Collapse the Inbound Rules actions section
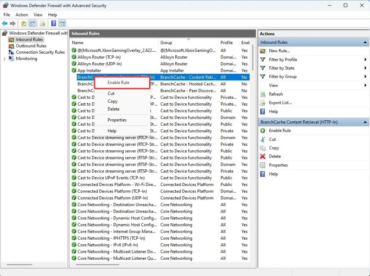This screenshot has width=370, height=276. coord(365,43)
